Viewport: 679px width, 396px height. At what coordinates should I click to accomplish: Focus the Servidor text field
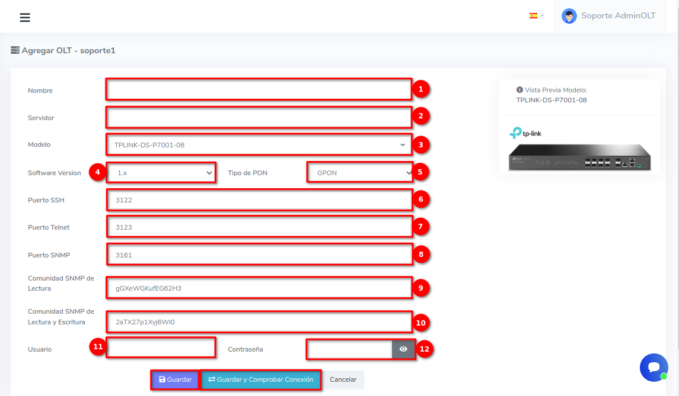coord(259,117)
